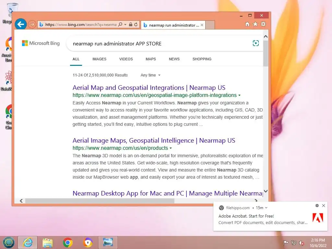Click the Microsoft Bing logo

(x=41, y=43)
